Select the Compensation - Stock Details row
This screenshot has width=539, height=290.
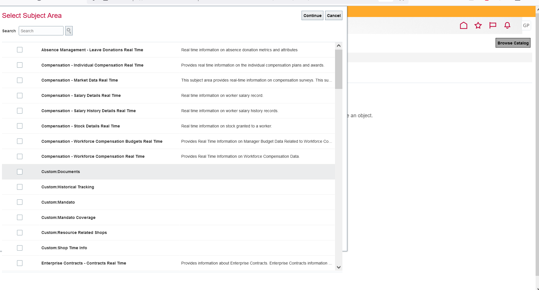(x=81, y=126)
